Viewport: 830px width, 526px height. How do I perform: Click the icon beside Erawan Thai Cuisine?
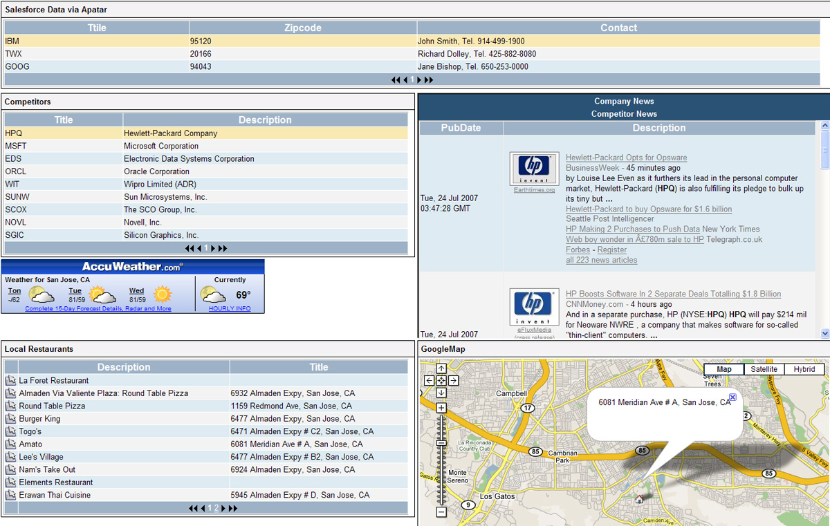[10, 495]
